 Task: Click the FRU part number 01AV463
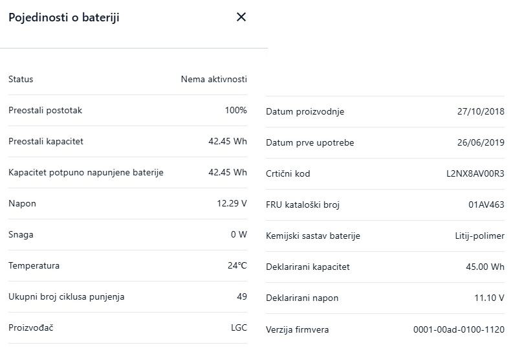click(486, 205)
